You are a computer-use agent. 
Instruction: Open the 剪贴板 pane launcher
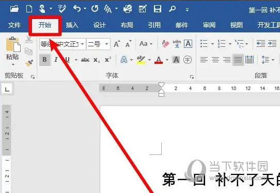click(33, 77)
